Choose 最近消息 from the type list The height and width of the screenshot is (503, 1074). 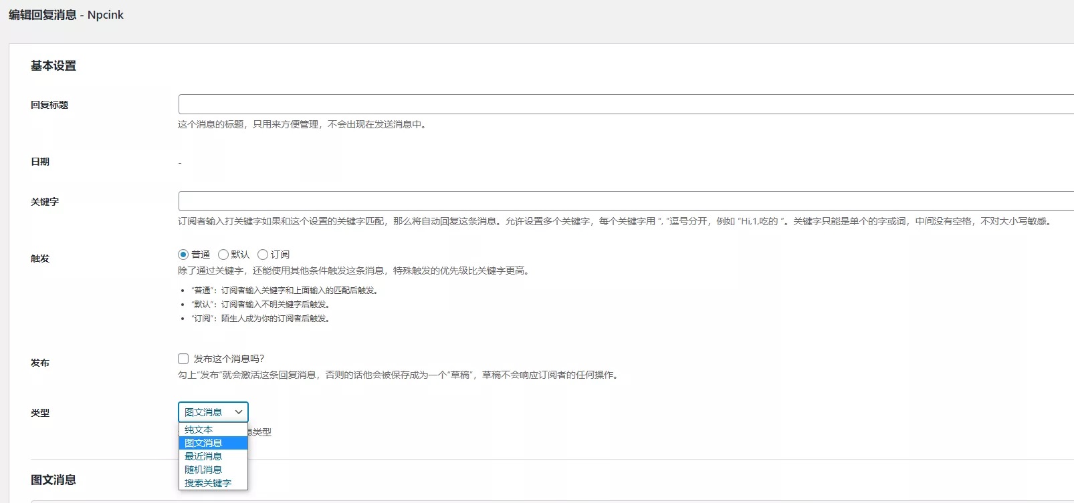point(213,456)
